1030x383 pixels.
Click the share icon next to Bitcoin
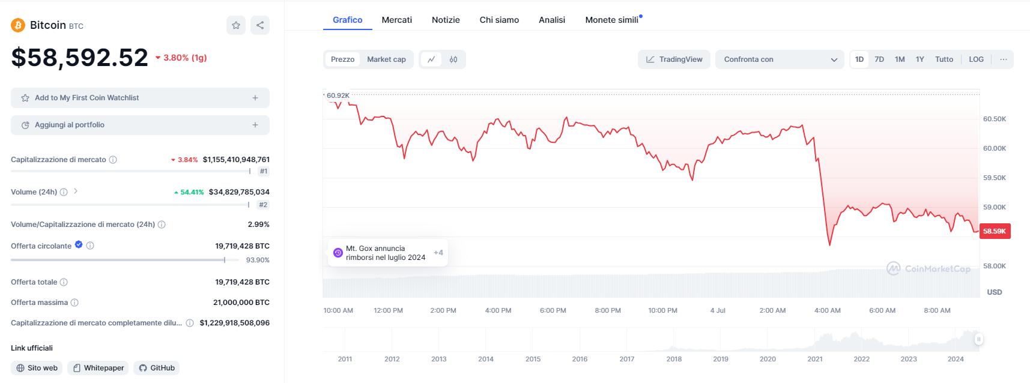pos(260,25)
